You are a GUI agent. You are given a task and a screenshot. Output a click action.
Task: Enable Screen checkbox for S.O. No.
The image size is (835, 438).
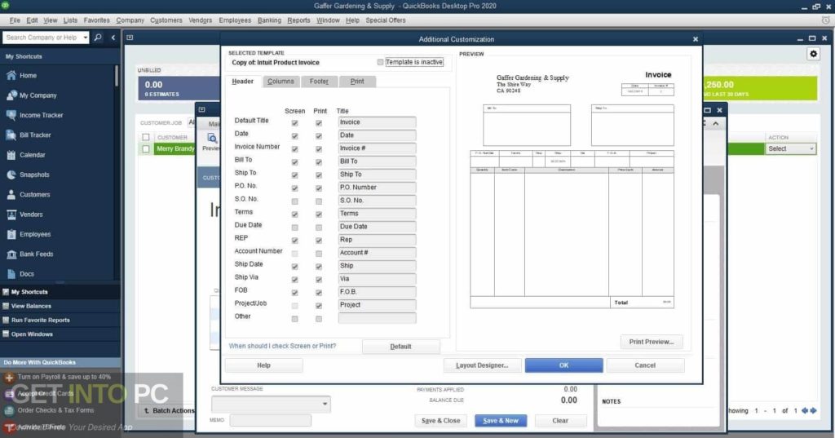(x=294, y=201)
